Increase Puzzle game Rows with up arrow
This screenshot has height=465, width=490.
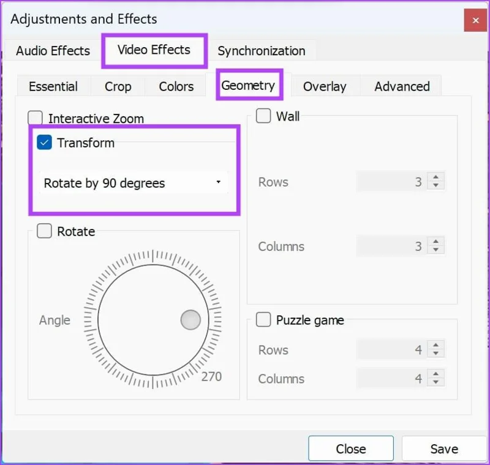tap(436, 345)
